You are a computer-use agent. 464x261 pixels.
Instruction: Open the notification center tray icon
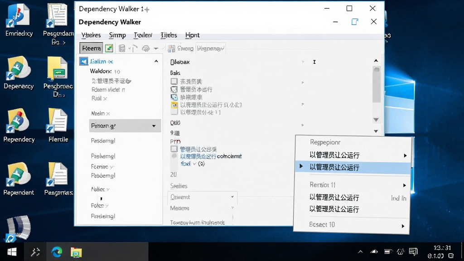tap(413, 252)
